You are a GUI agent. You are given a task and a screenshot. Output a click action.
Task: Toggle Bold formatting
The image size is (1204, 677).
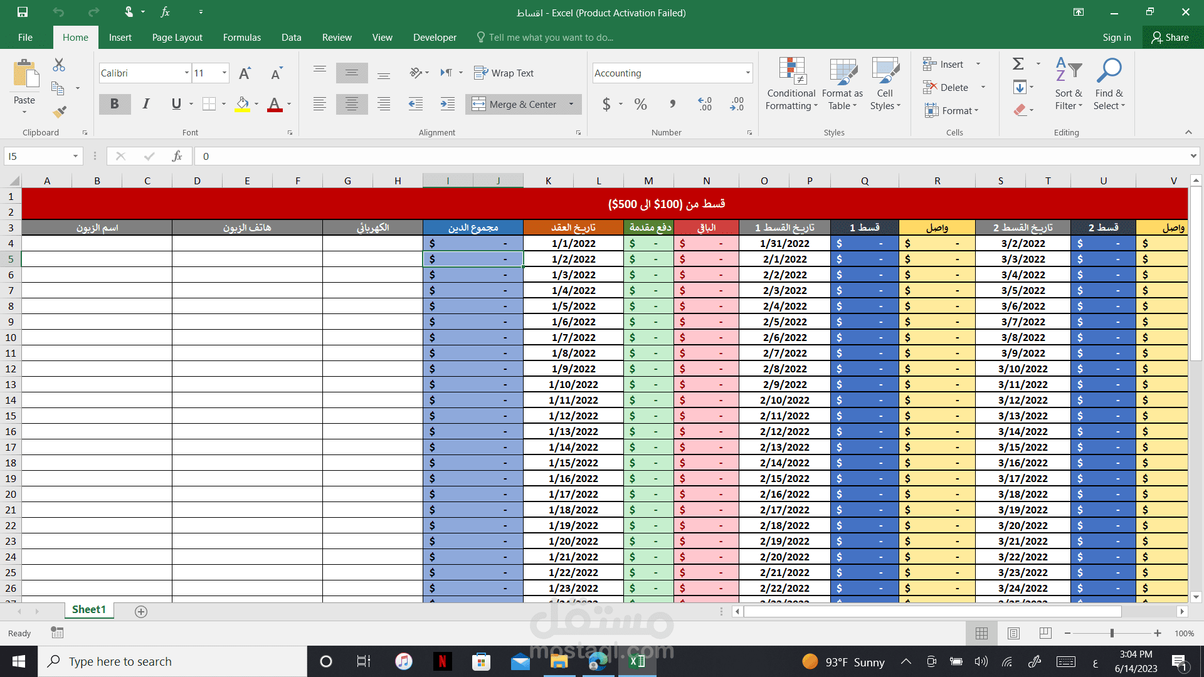pos(115,104)
